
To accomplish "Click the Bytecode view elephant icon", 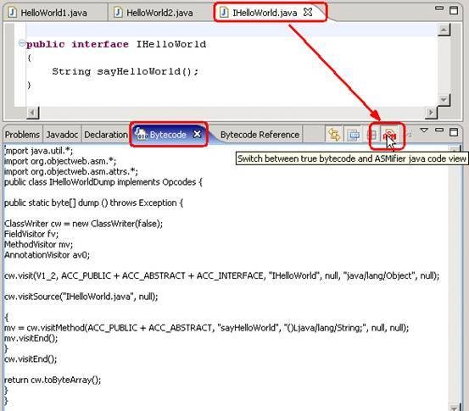I will 141,134.
